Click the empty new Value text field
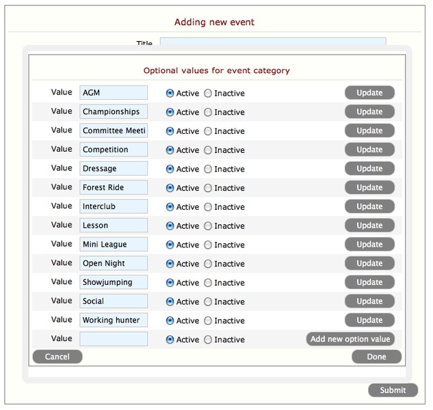 click(x=114, y=339)
